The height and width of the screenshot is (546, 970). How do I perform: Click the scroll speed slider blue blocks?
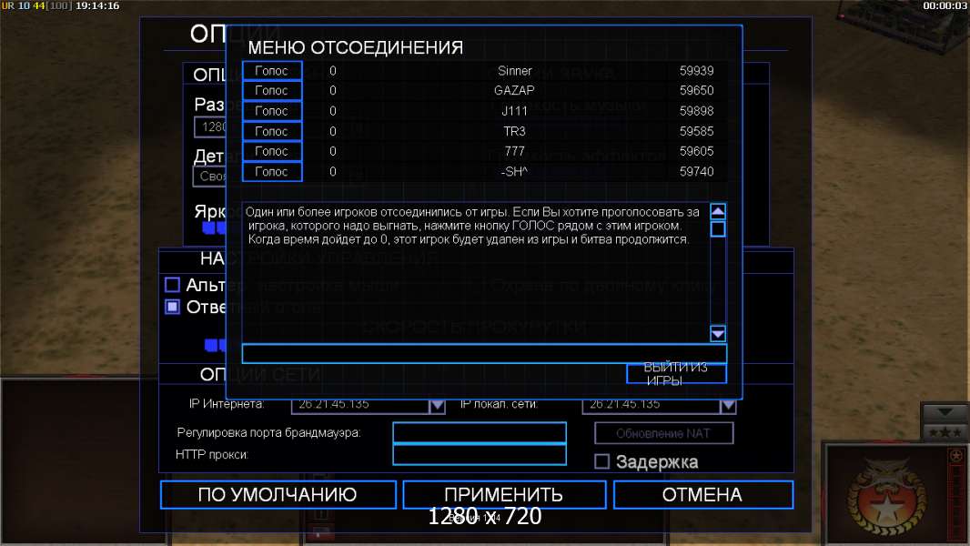216,345
